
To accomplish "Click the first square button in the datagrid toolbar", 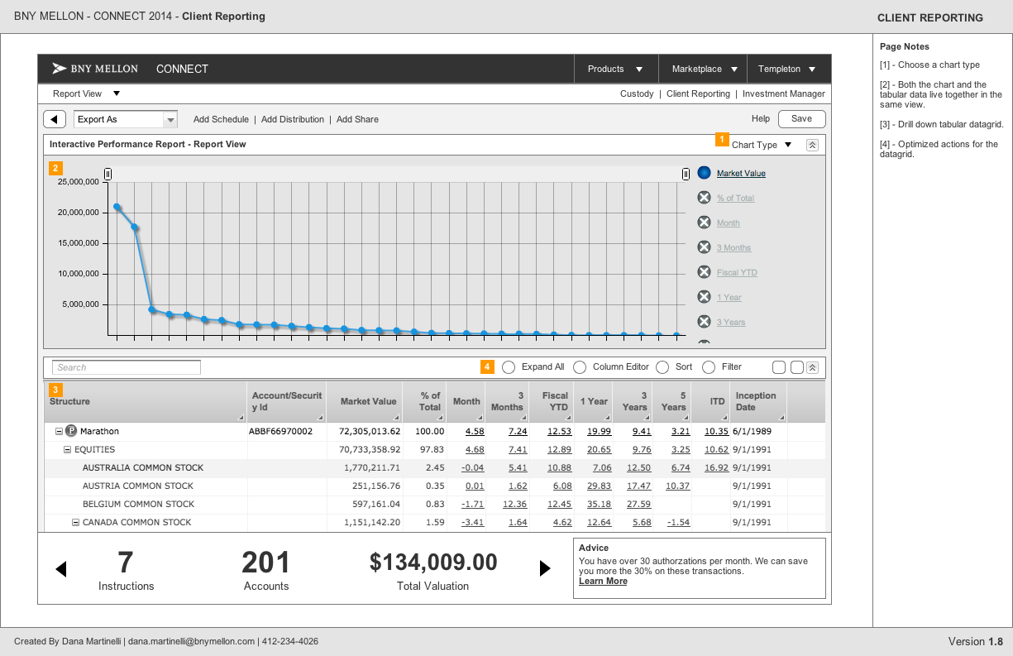I will (779, 367).
